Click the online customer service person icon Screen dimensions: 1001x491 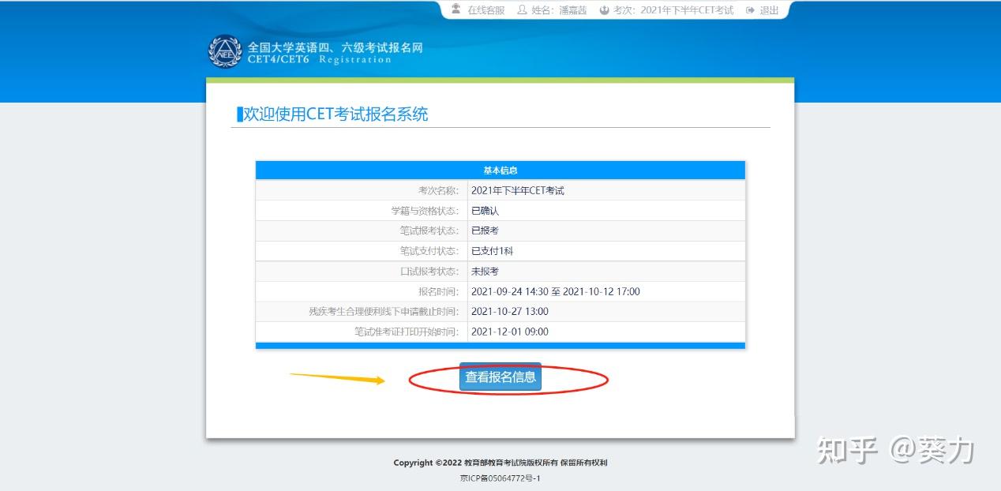pyautogui.click(x=456, y=10)
